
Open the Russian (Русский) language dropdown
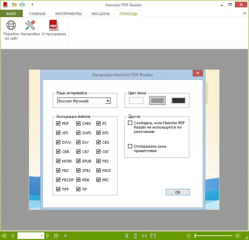[84, 101]
